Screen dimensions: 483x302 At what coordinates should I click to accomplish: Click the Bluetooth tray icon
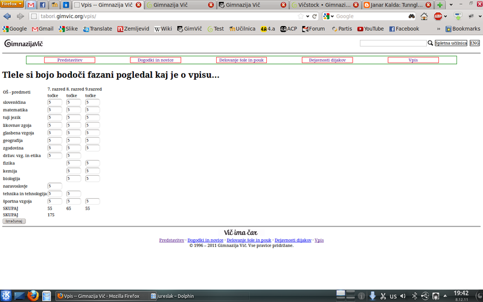[x=415, y=296]
